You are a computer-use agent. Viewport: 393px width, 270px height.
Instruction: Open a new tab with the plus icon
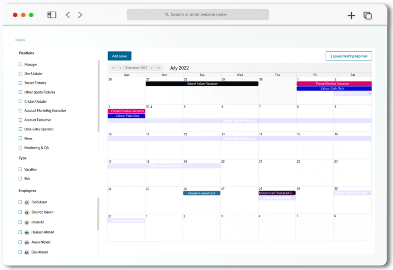(351, 15)
